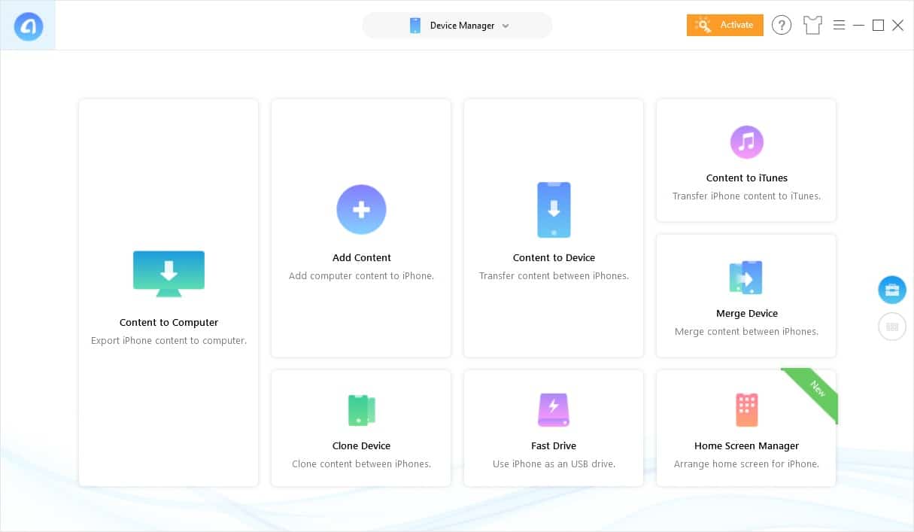
Task: Click 'Export iPhone content to computer.' text
Action: point(169,341)
